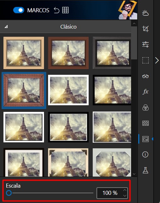Click the MARCOS panel title text

pos(38,10)
